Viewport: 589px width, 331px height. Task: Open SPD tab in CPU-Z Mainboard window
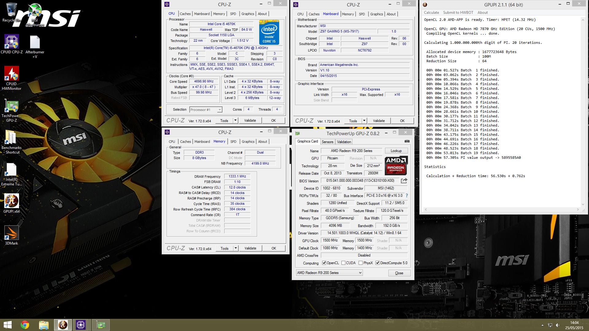(x=362, y=14)
